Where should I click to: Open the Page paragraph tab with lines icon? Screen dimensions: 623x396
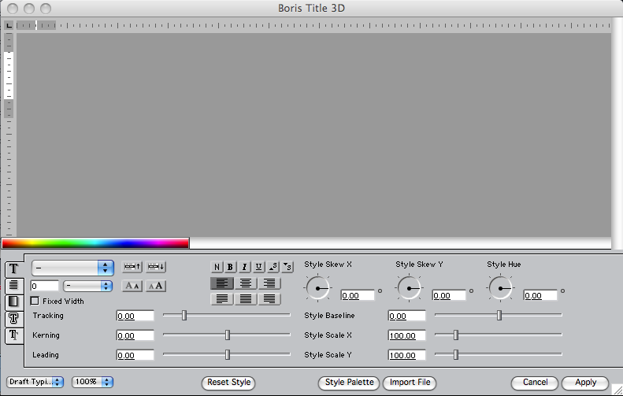14,285
